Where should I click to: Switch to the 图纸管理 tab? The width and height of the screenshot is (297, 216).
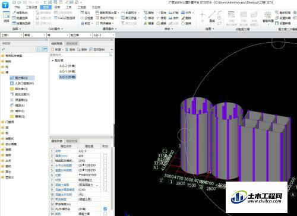pos(72,43)
